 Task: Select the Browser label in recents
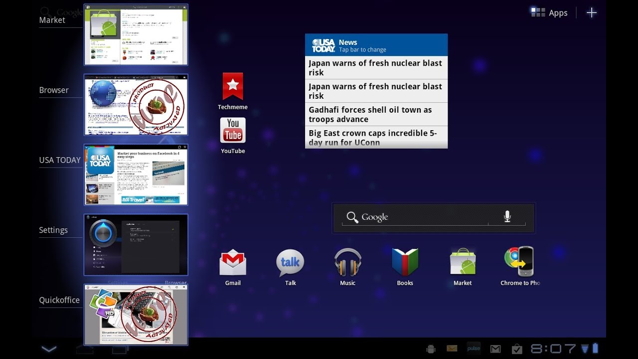[54, 90]
